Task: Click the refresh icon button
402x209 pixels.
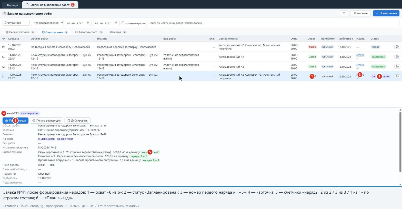Action: point(344,13)
